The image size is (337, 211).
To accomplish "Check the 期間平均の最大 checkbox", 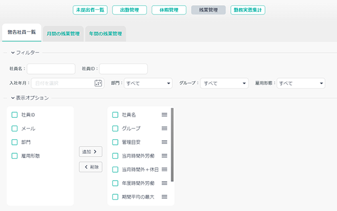I will tap(115, 197).
